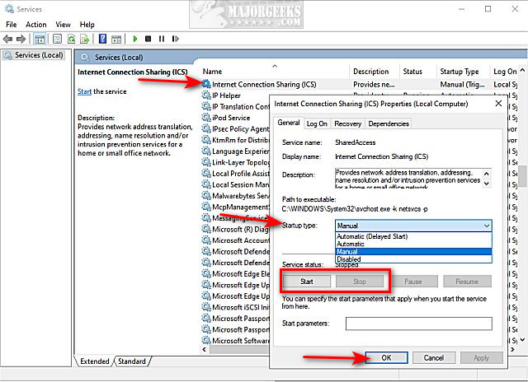The image size is (528, 382).
Task: Sort by the Startup Type column header
Action: [x=463, y=72]
